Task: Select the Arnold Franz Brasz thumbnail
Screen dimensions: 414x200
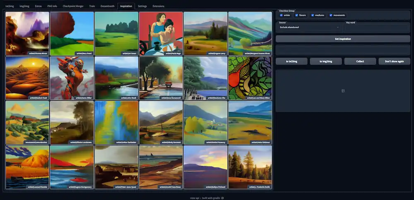Action: (x=161, y=167)
